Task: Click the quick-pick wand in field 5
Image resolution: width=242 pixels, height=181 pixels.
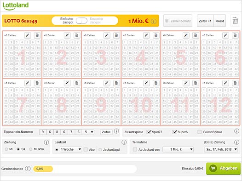Action: (186, 35)
